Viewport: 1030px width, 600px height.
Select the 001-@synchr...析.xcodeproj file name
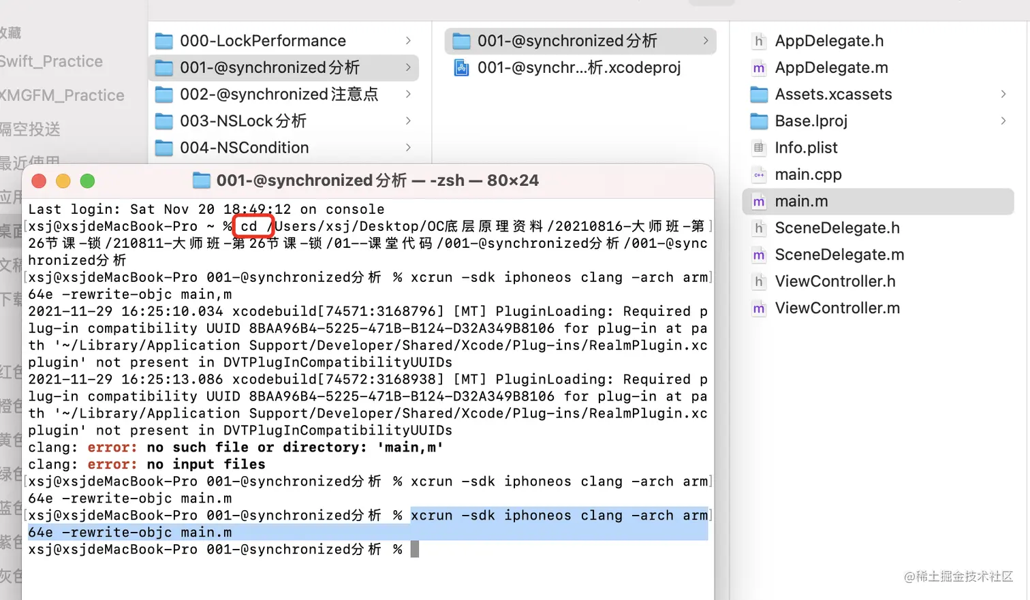579,67
